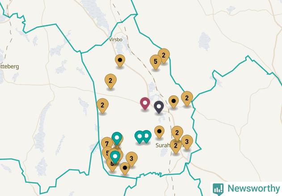Select the dark purple map pin
Image resolution: width=282 pixels, height=196 pixels.
159,107
